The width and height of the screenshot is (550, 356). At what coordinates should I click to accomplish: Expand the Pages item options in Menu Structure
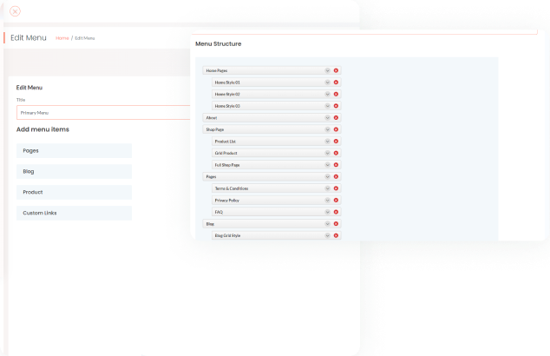click(327, 176)
